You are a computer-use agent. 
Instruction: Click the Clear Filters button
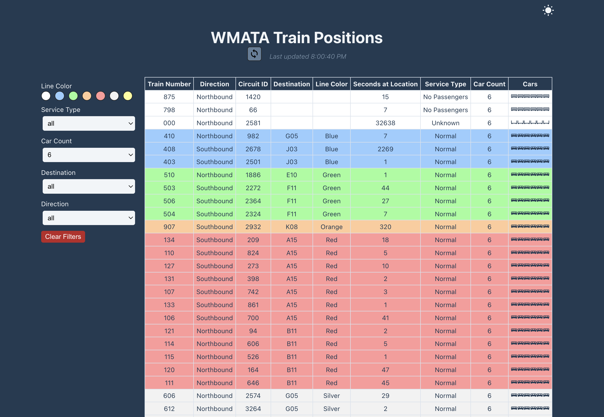click(x=63, y=236)
